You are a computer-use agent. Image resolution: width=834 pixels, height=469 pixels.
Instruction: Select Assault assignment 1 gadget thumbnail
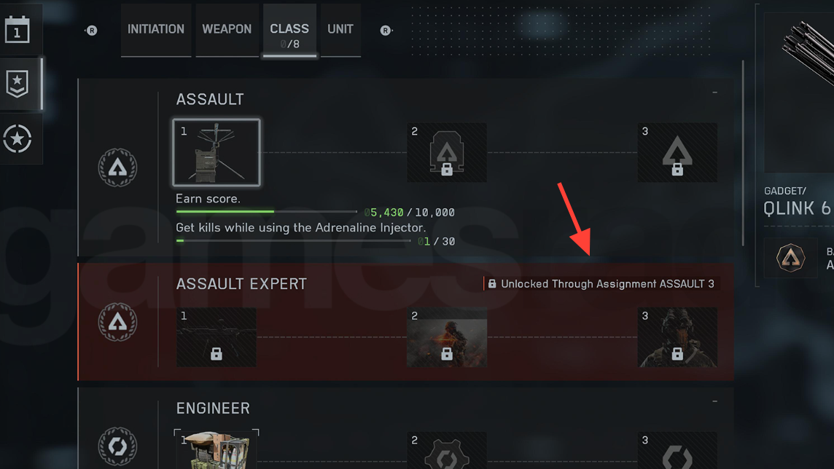pyautogui.click(x=217, y=153)
